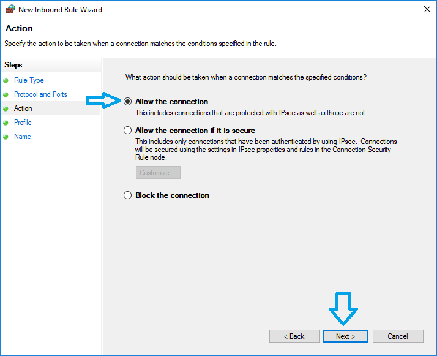Open the Protocol and Ports step
Screen dimensions: 437x356
pos(40,94)
